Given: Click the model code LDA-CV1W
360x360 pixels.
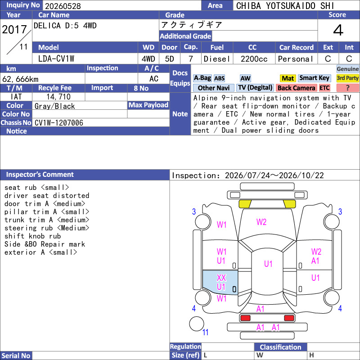Looking at the screenshot, I should tap(56, 59).
